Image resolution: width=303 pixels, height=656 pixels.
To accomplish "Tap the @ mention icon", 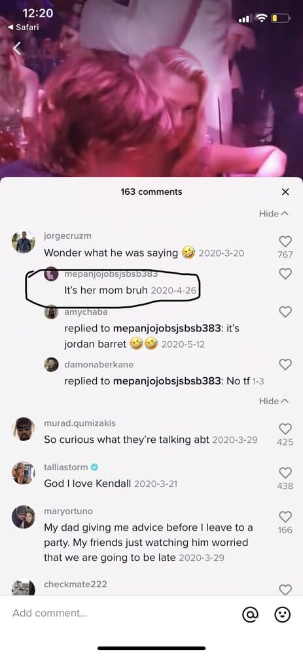I will 250,614.
